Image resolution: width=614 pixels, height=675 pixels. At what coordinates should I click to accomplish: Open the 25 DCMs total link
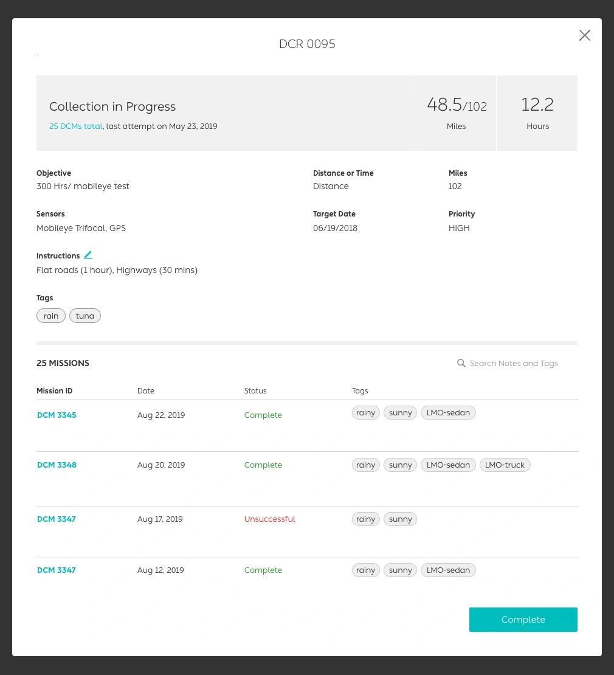point(76,126)
